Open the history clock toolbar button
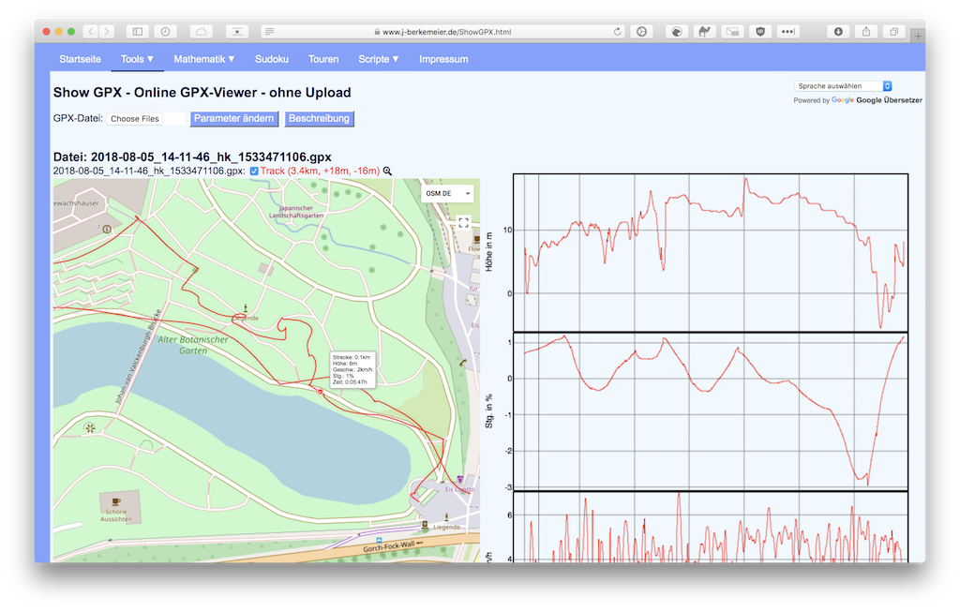The width and height of the screenshot is (960, 612). [x=165, y=32]
